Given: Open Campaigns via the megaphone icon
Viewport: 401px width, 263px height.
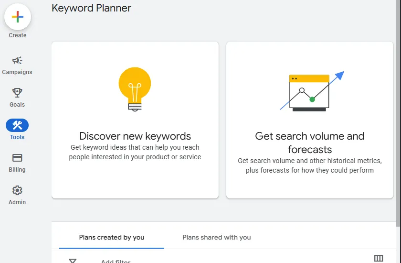Looking at the screenshot, I should (x=17, y=60).
